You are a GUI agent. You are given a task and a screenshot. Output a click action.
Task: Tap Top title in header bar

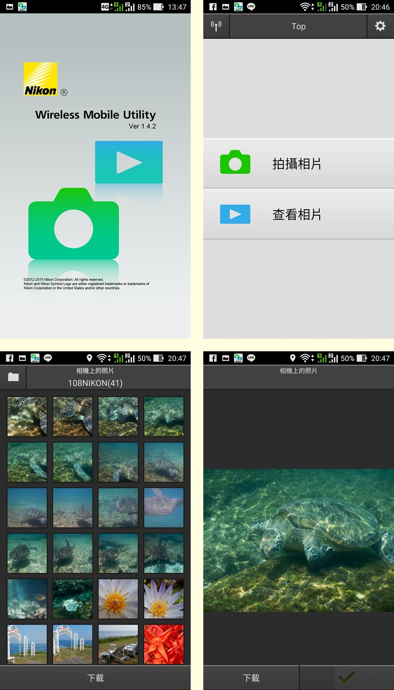tap(299, 26)
